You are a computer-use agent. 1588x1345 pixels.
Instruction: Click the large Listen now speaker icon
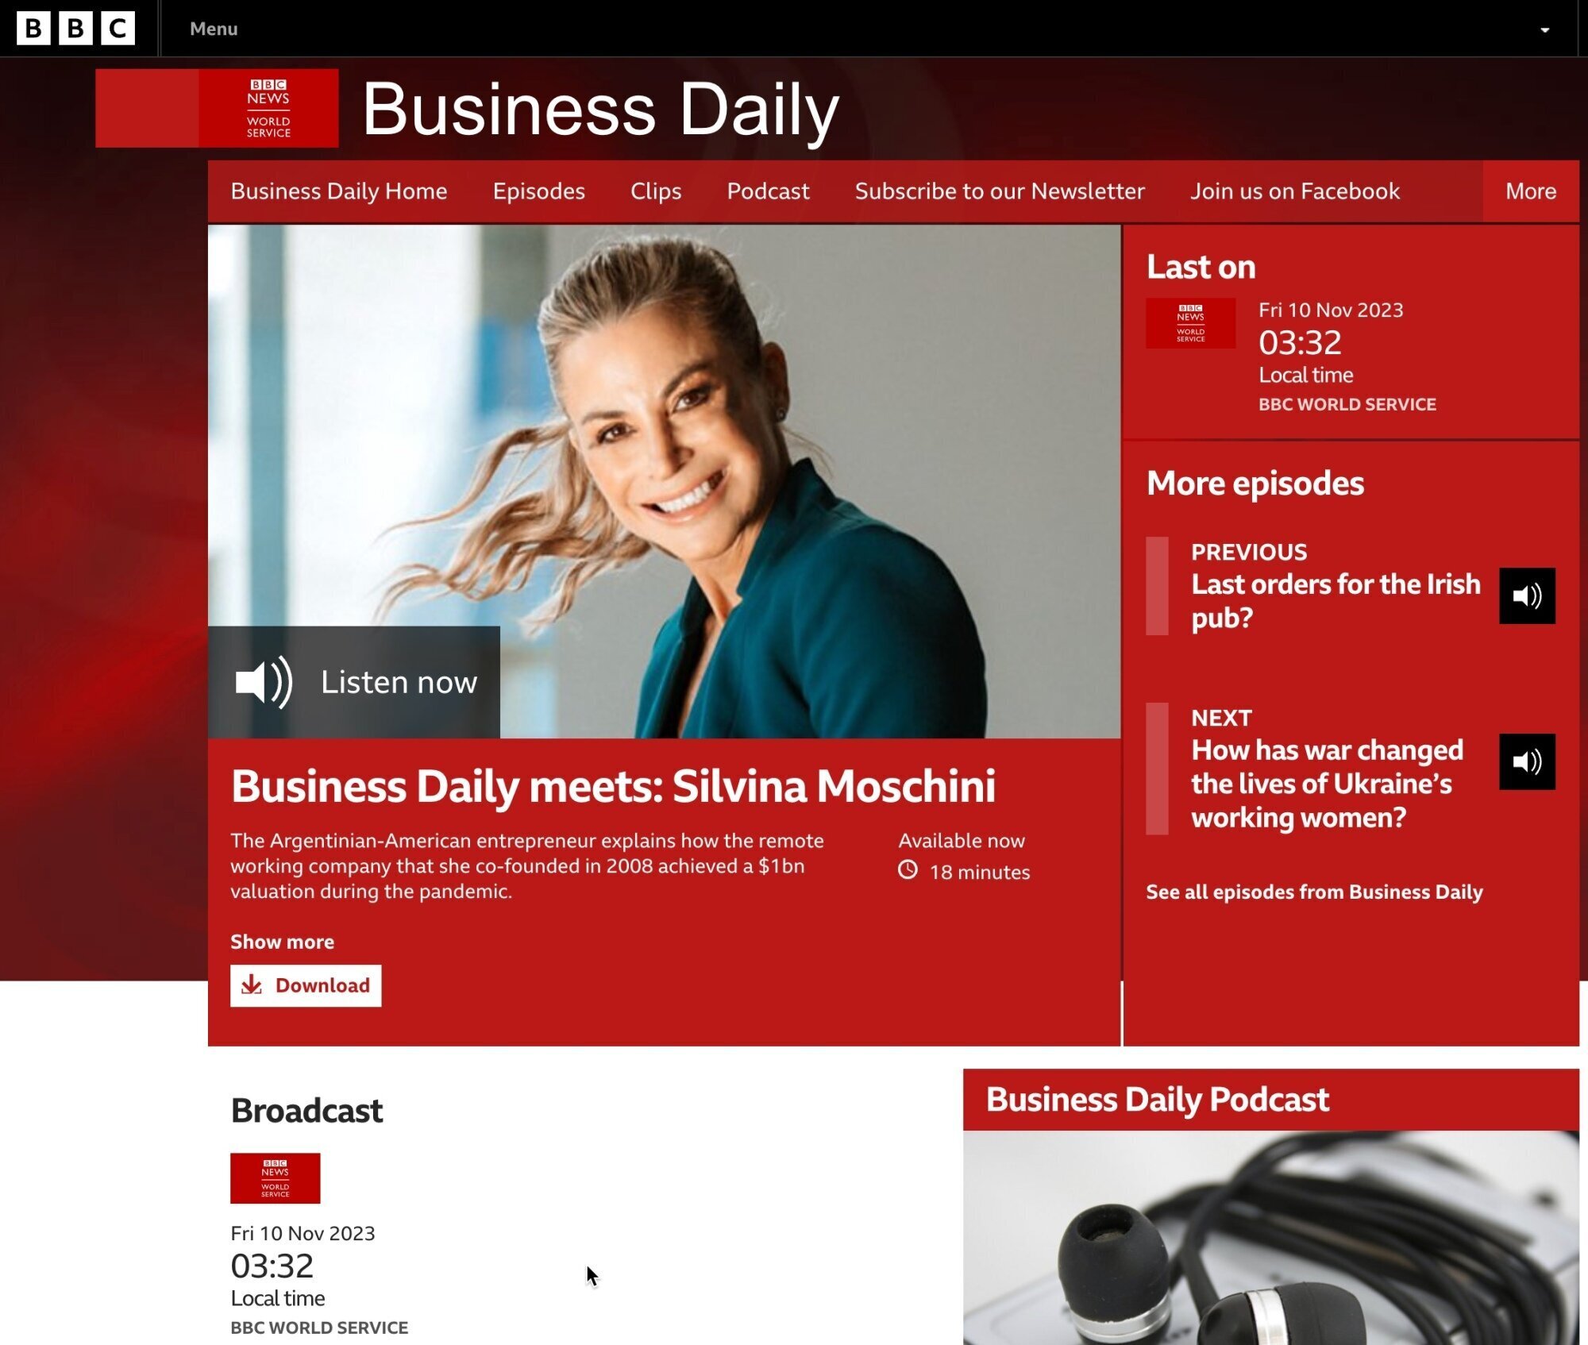(x=264, y=682)
